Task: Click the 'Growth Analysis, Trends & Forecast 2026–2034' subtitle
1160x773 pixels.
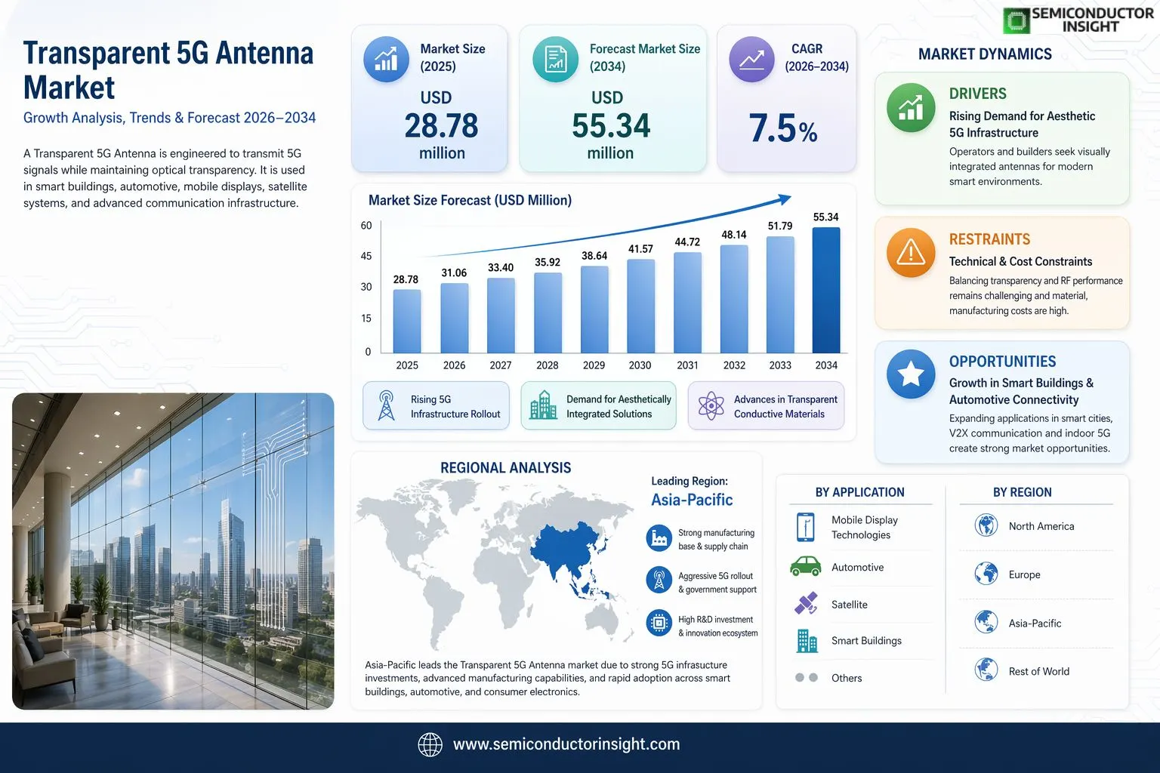Action: [x=170, y=118]
